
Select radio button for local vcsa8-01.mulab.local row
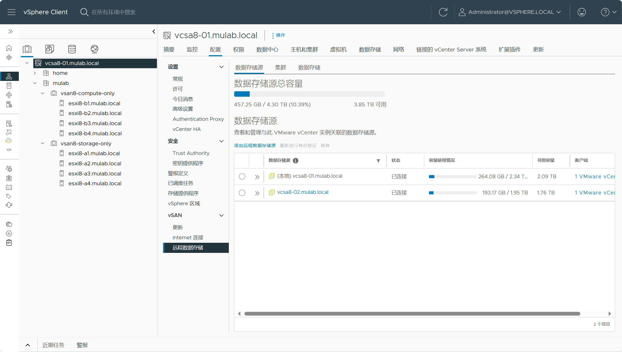click(242, 177)
